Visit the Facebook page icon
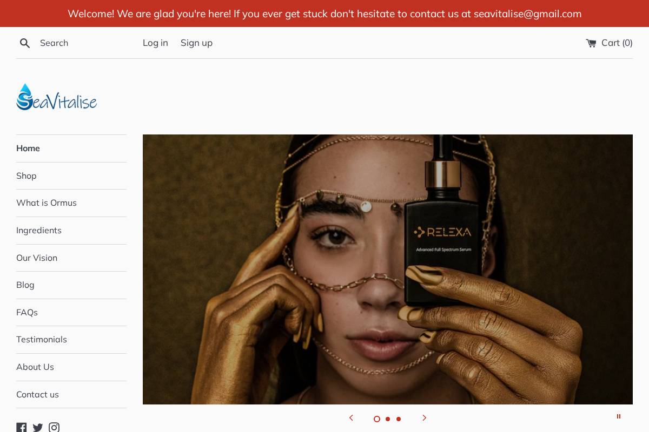Image resolution: width=649 pixels, height=432 pixels. [22, 428]
